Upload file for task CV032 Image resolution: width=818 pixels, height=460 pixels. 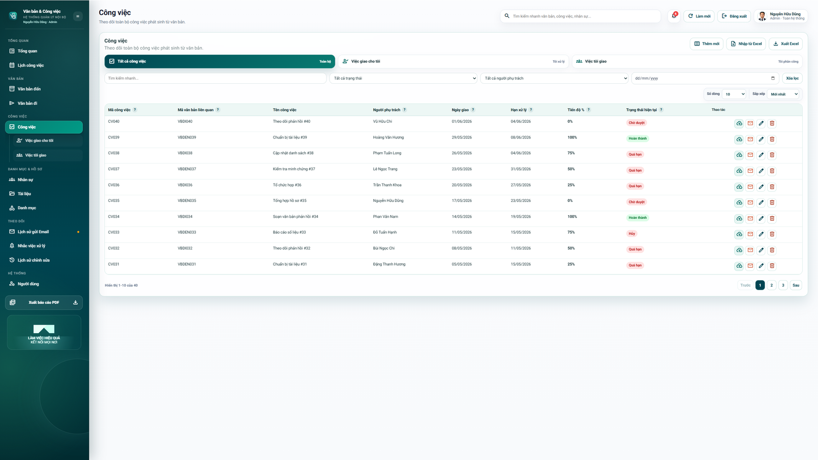(x=739, y=250)
